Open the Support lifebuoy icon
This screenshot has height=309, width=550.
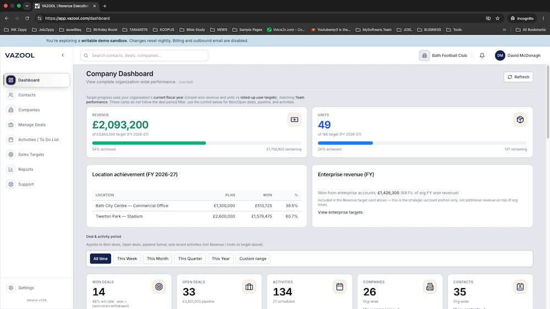pos(11,184)
